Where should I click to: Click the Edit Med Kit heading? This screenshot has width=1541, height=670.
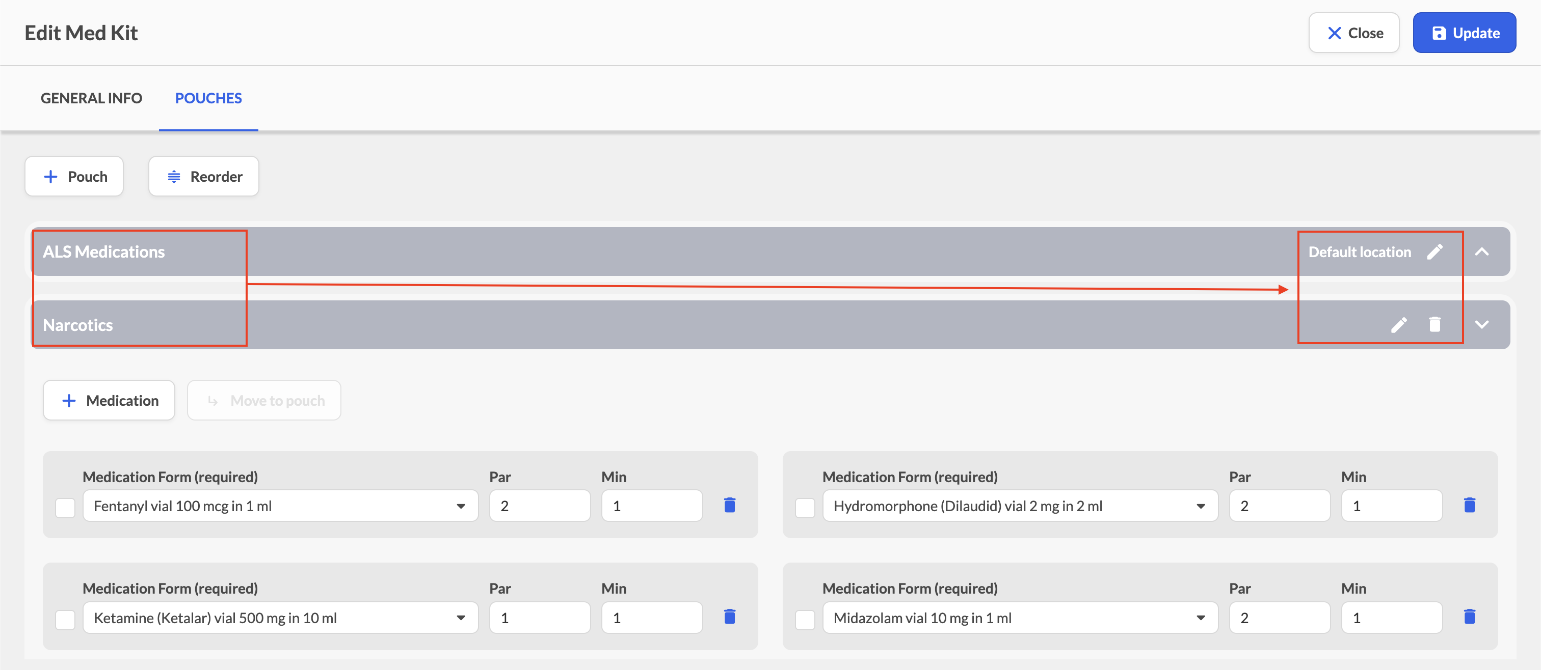click(82, 33)
